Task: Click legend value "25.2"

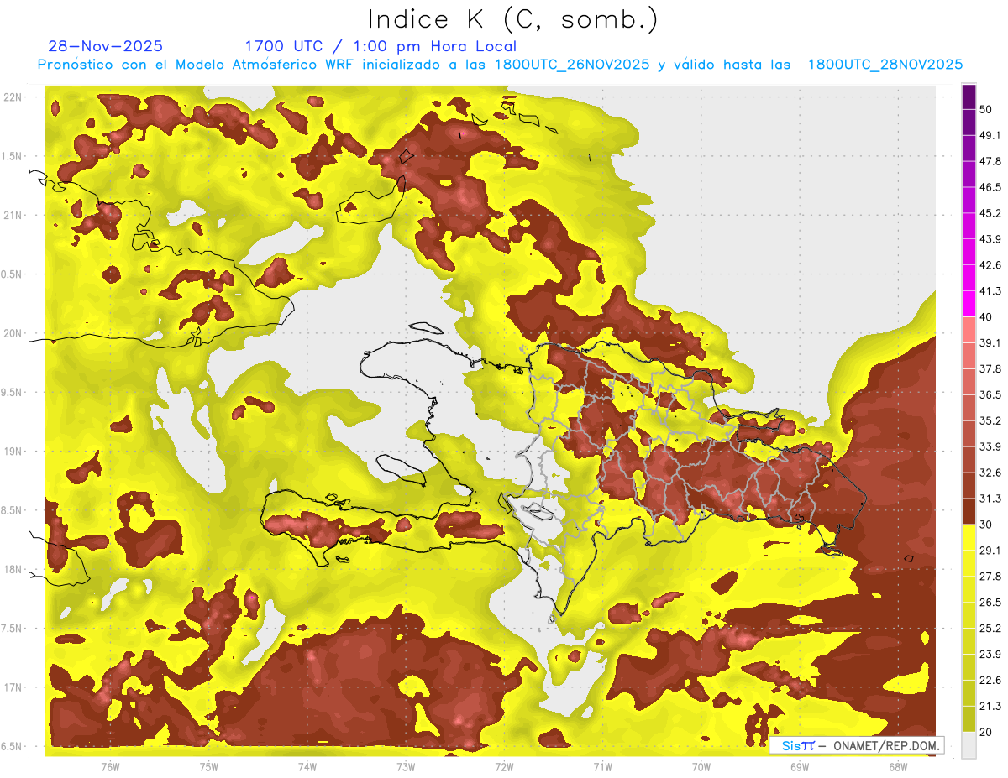Action: click(x=990, y=629)
